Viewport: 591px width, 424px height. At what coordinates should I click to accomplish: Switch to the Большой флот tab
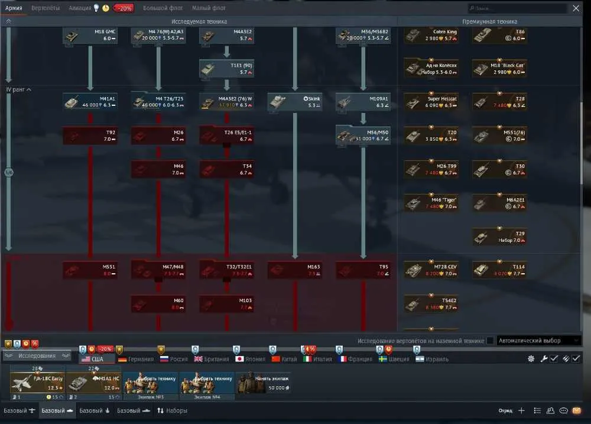(x=163, y=8)
